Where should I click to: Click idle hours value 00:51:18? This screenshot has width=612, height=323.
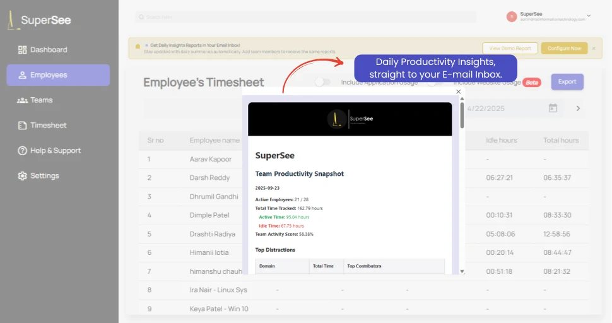coord(499,271)
